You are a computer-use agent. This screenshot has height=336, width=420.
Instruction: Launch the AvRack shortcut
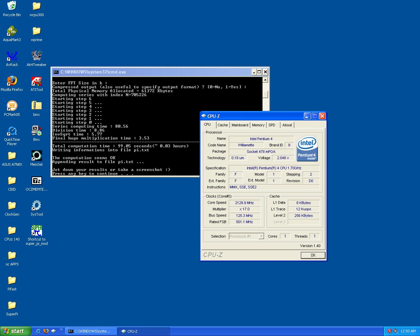pyautogui.click(x=12, y=59)
